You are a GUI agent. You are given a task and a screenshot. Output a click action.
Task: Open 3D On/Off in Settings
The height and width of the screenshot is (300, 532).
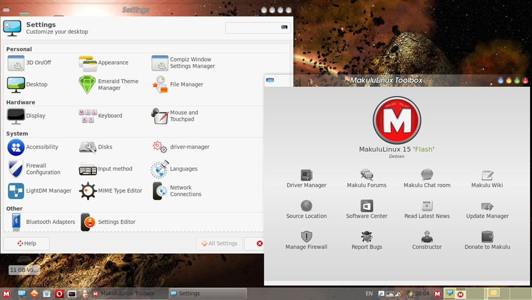30,63
